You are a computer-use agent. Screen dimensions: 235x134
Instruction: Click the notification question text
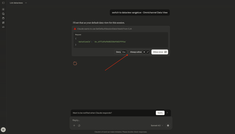point(92,113)
